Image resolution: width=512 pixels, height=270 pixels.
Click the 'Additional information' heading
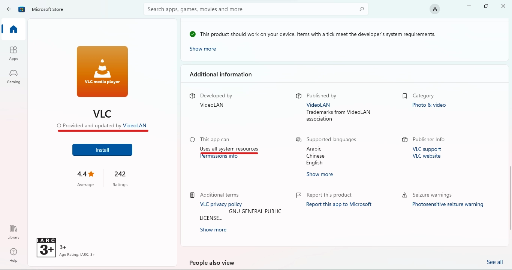[x=221, y=75]
